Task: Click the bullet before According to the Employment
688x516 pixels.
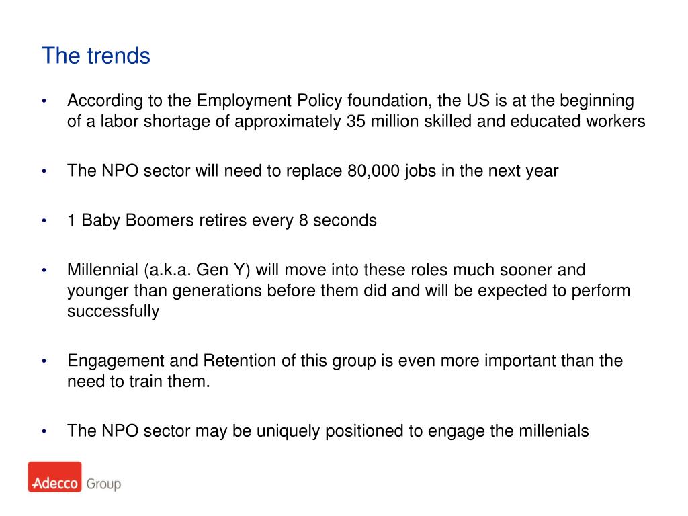Action: tap(44, 101)
